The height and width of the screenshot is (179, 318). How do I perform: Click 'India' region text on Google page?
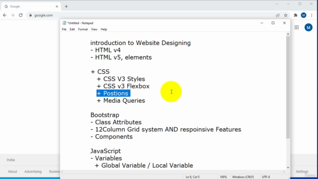pyautogui.click(x=10, y=160)
